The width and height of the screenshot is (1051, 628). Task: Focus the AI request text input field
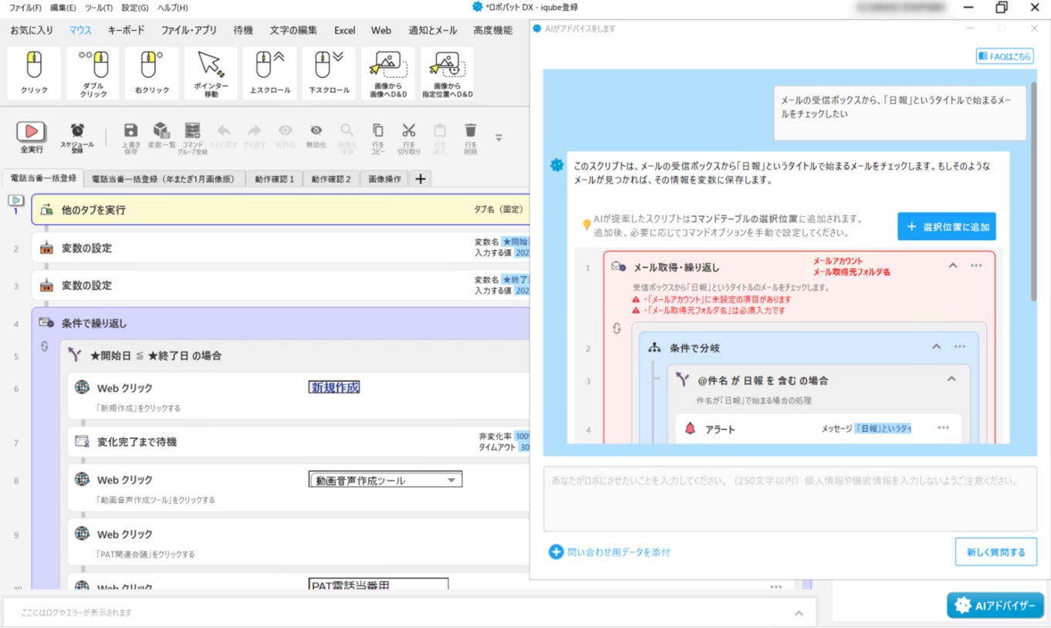pos(790,499)
